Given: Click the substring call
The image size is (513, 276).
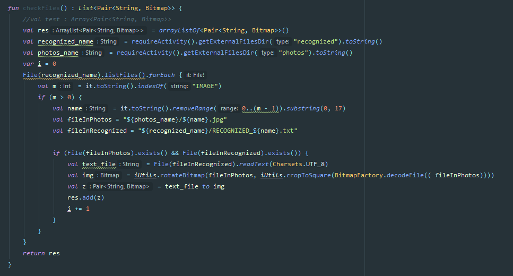Looking at the screenshot, I should coord(303,108).
